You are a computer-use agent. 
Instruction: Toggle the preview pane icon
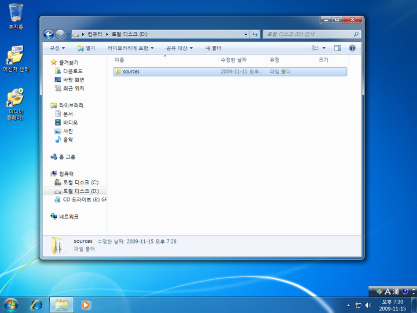click(338, 48)
